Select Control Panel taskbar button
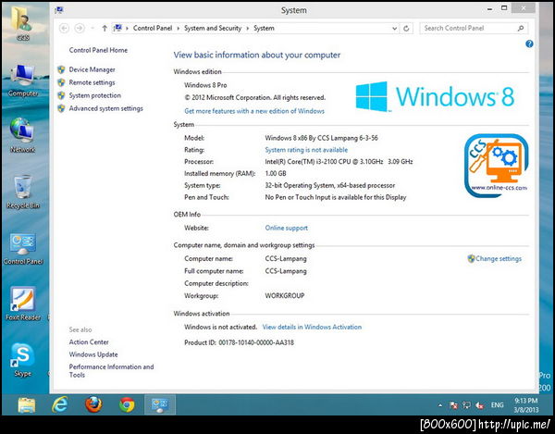Screen dimensions: 555x434 pos(160,404)
